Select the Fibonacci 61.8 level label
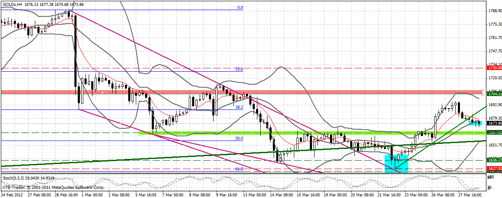This screenshot has width=502, height=198. click(x=240, y=169)
